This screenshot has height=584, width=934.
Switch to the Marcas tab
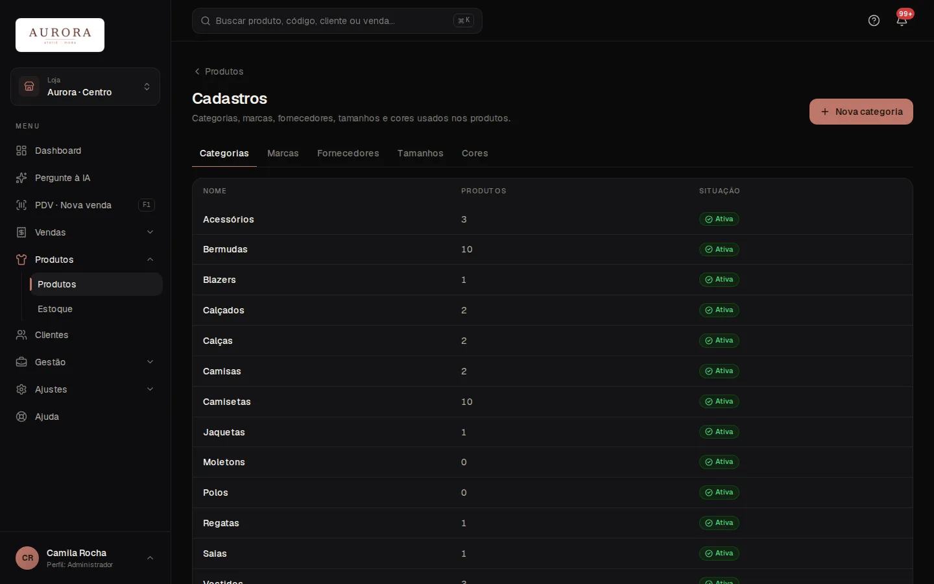click(x=283, y=153)
